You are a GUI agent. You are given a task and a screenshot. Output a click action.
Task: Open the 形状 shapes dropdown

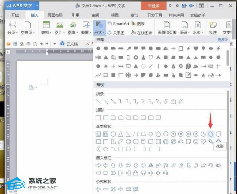[x=100, y=28]
